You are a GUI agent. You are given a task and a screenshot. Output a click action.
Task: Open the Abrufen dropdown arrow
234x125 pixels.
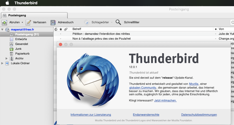[22, 22]
